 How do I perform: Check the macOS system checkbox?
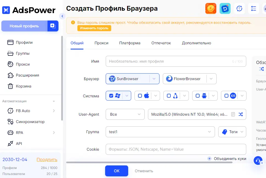(x=140, y=96)
